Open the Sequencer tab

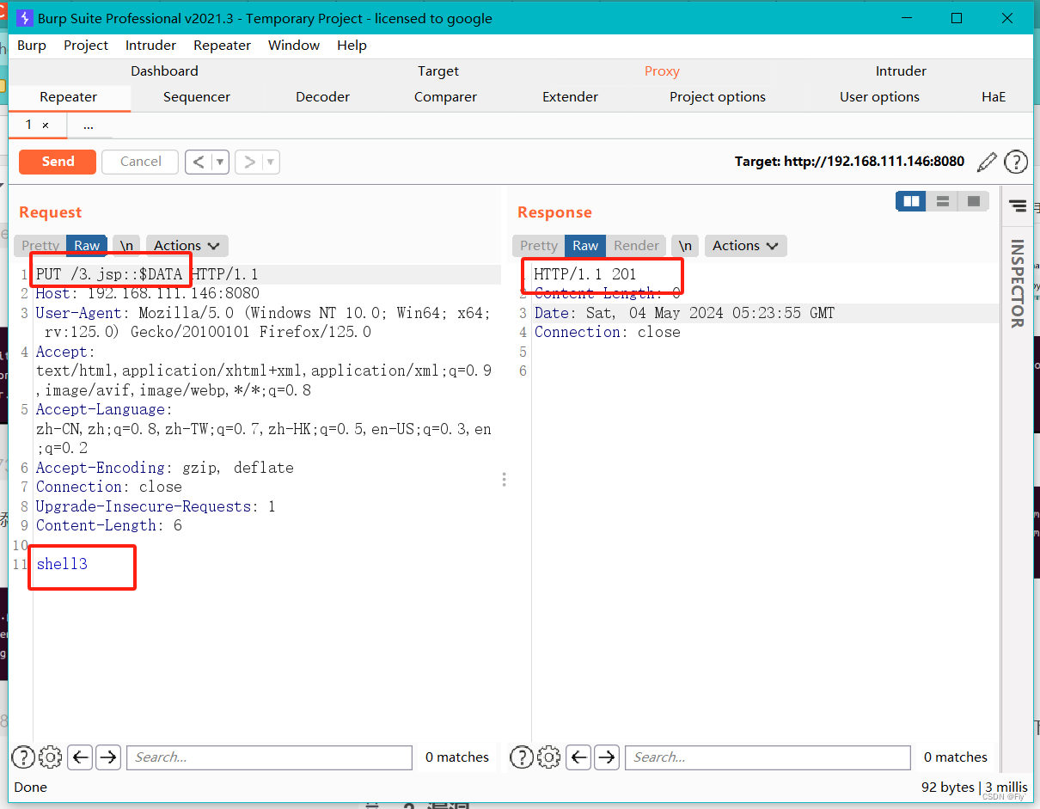pyautogui.click(x=197, y=97)
